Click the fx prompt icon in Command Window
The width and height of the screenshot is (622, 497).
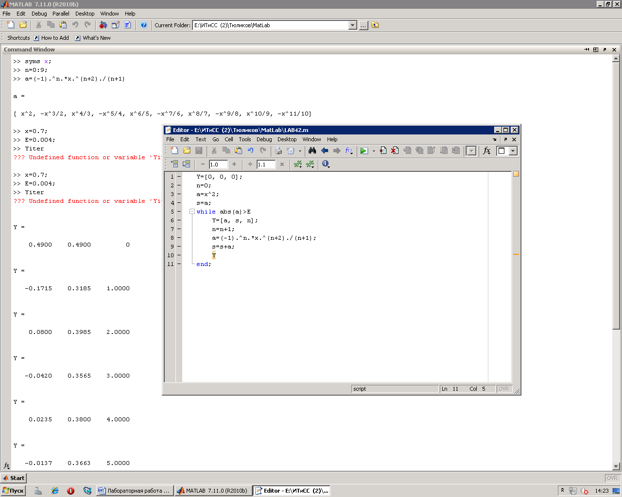coord(6,465)
